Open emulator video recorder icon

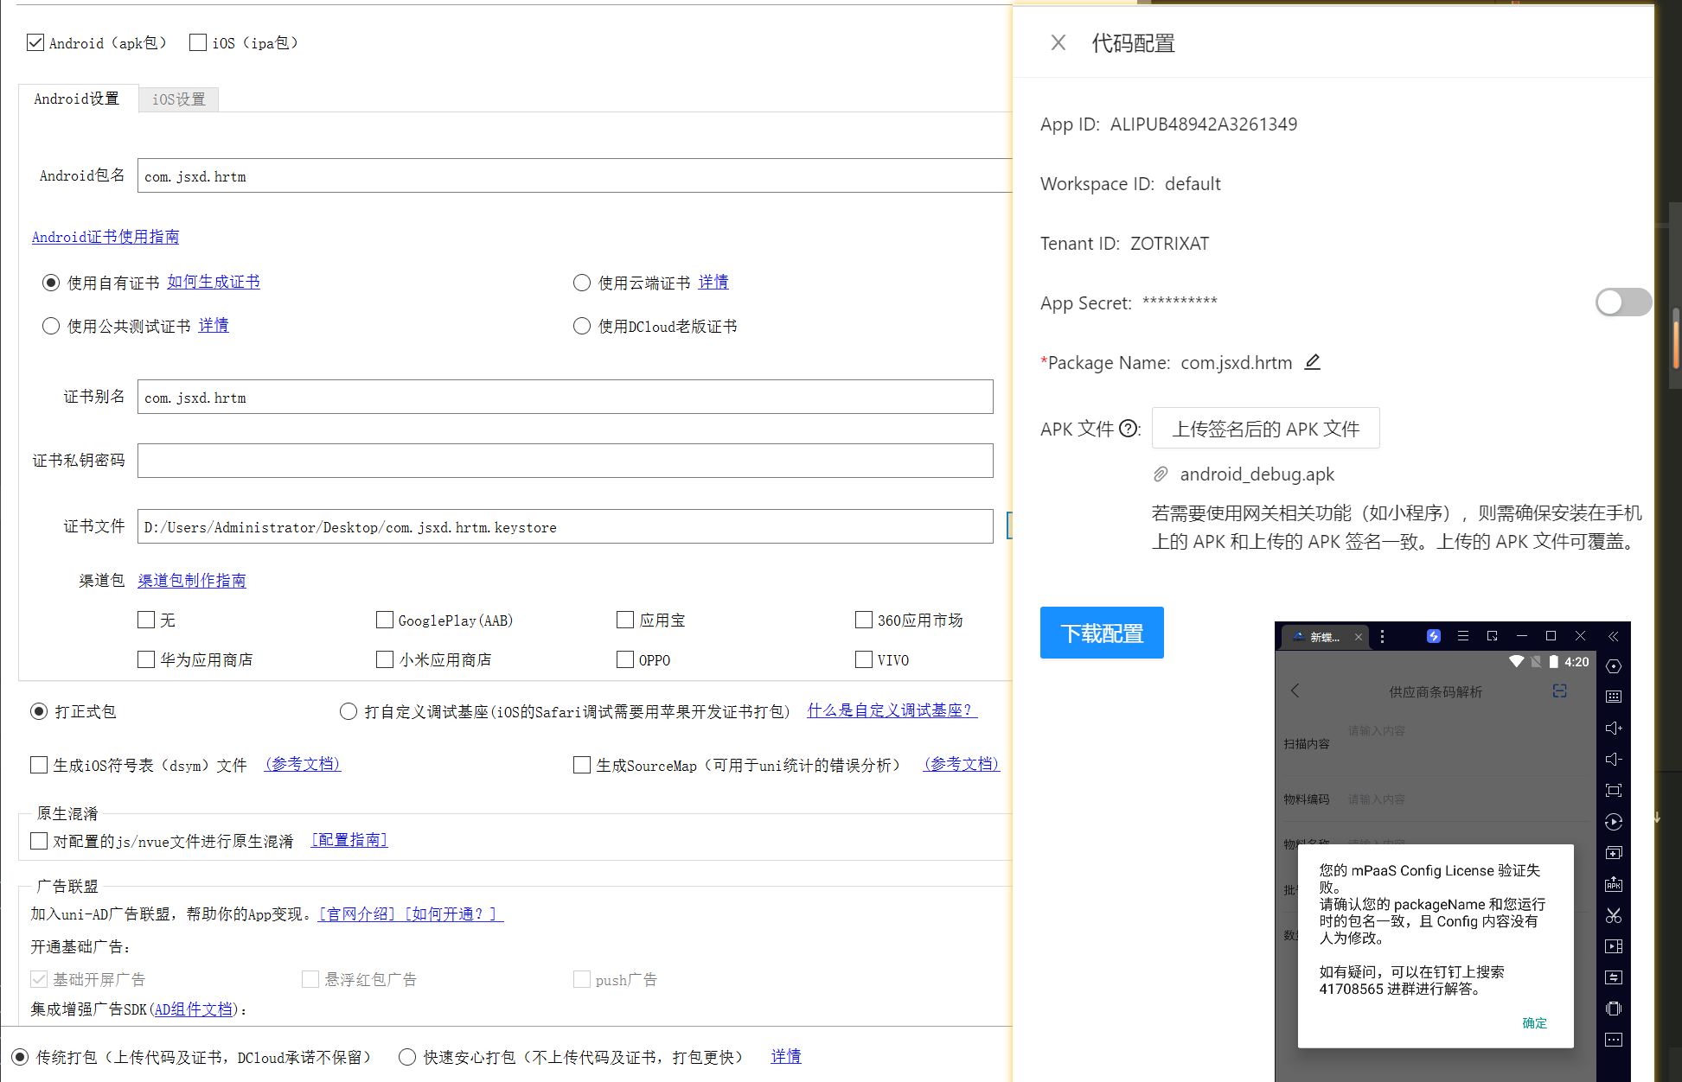(1614, 946)
